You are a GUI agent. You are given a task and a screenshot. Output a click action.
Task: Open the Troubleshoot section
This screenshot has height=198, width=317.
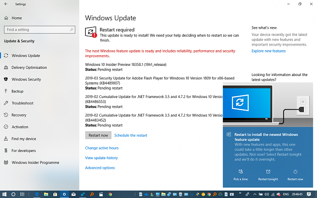(22, 103)
